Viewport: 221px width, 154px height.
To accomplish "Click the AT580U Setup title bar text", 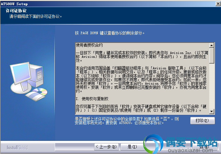I will tap(14, 4).
